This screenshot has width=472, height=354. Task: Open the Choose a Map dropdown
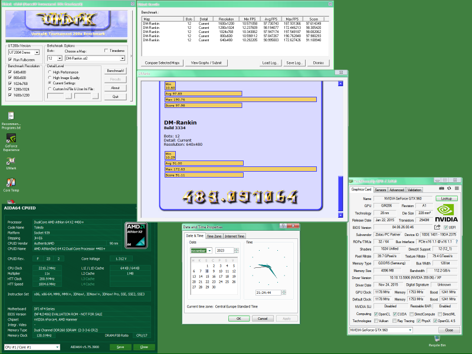coord(122,58)
